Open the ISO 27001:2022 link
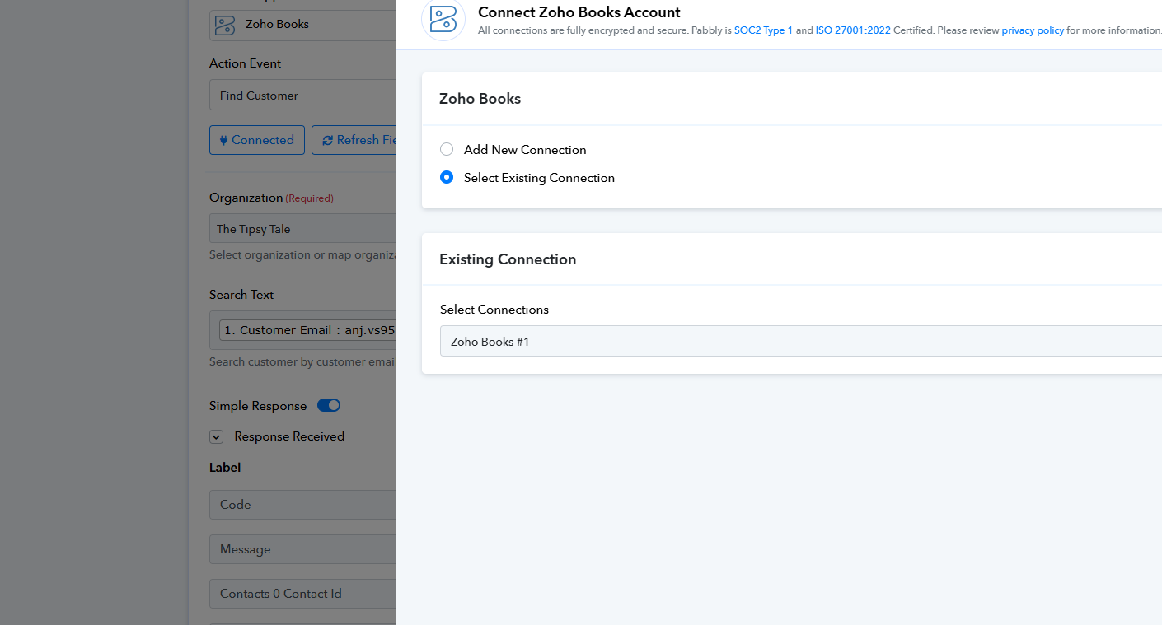 point(853,30)
